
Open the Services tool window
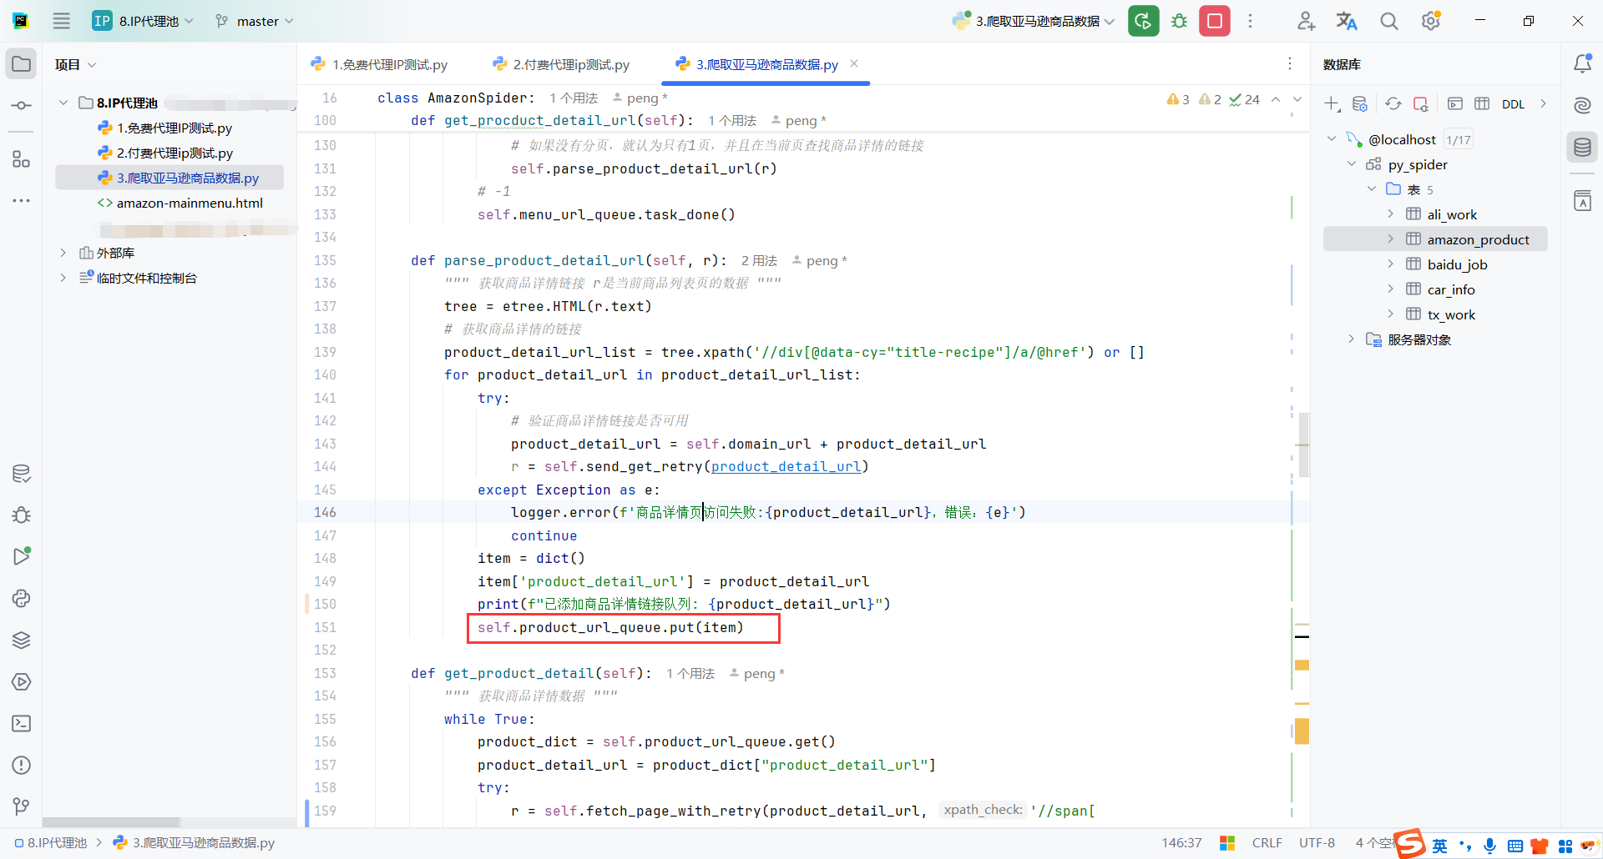pos(22,682)
